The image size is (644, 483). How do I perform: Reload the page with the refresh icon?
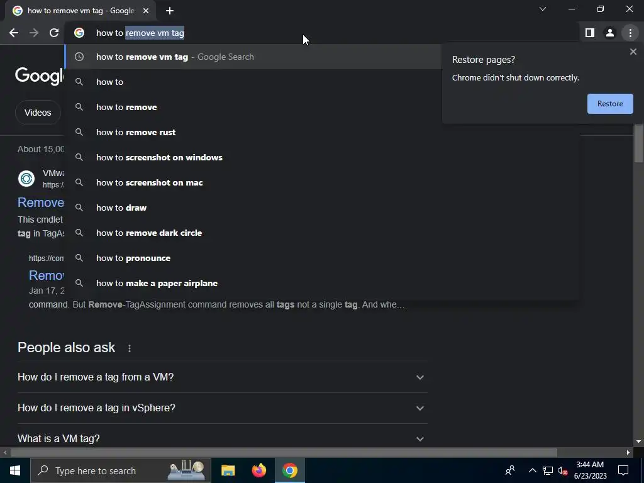[x=54, y=33]
